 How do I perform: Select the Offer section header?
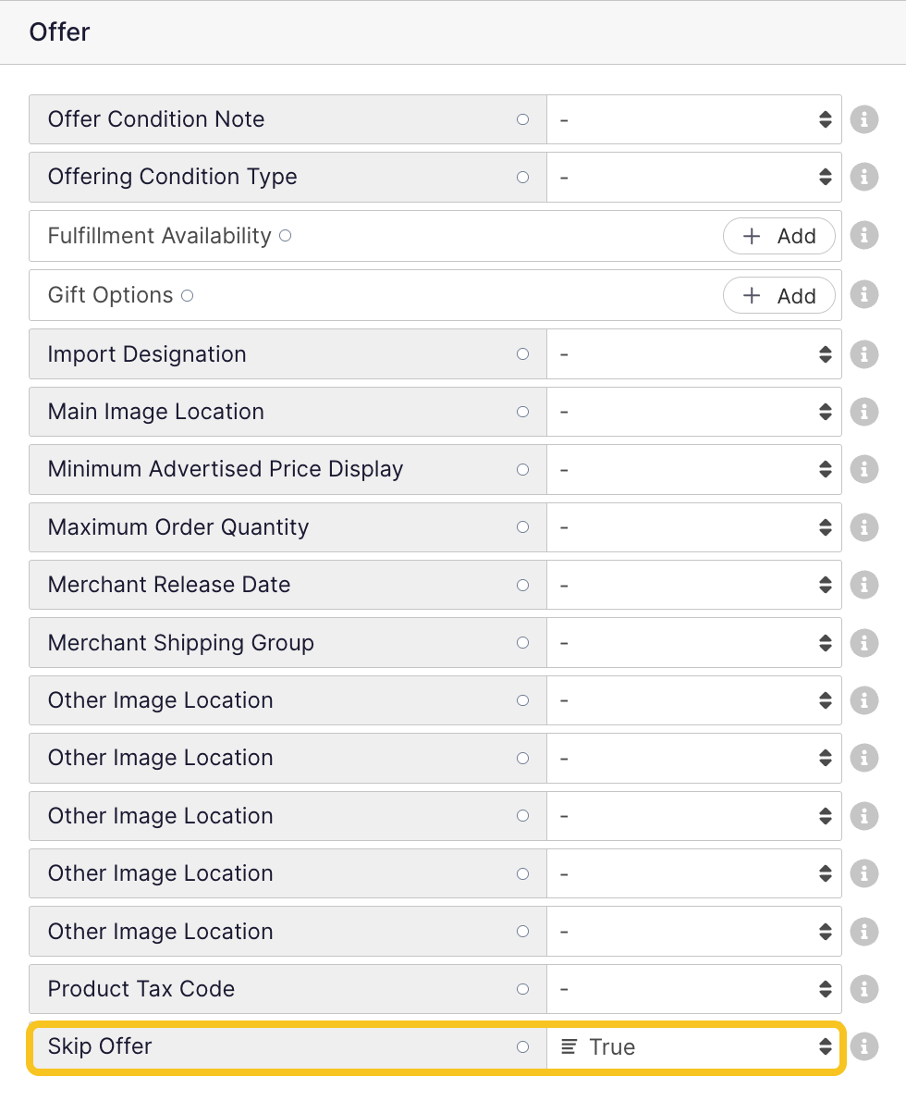(60, 32)
